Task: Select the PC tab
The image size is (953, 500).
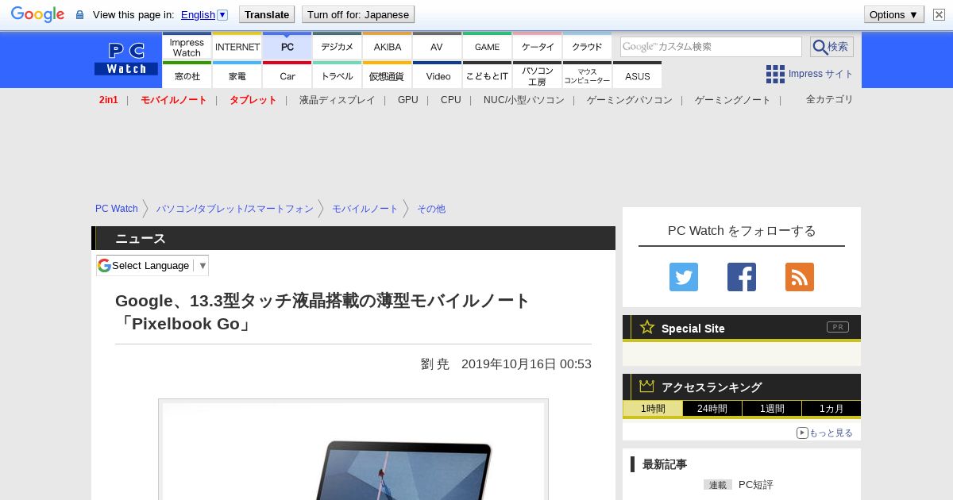Action: click(x=287, y=46)
